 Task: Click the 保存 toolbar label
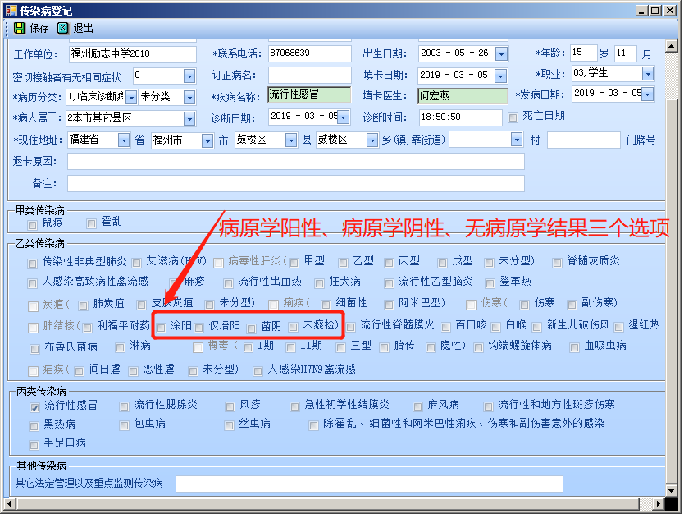tap(39, 29)
